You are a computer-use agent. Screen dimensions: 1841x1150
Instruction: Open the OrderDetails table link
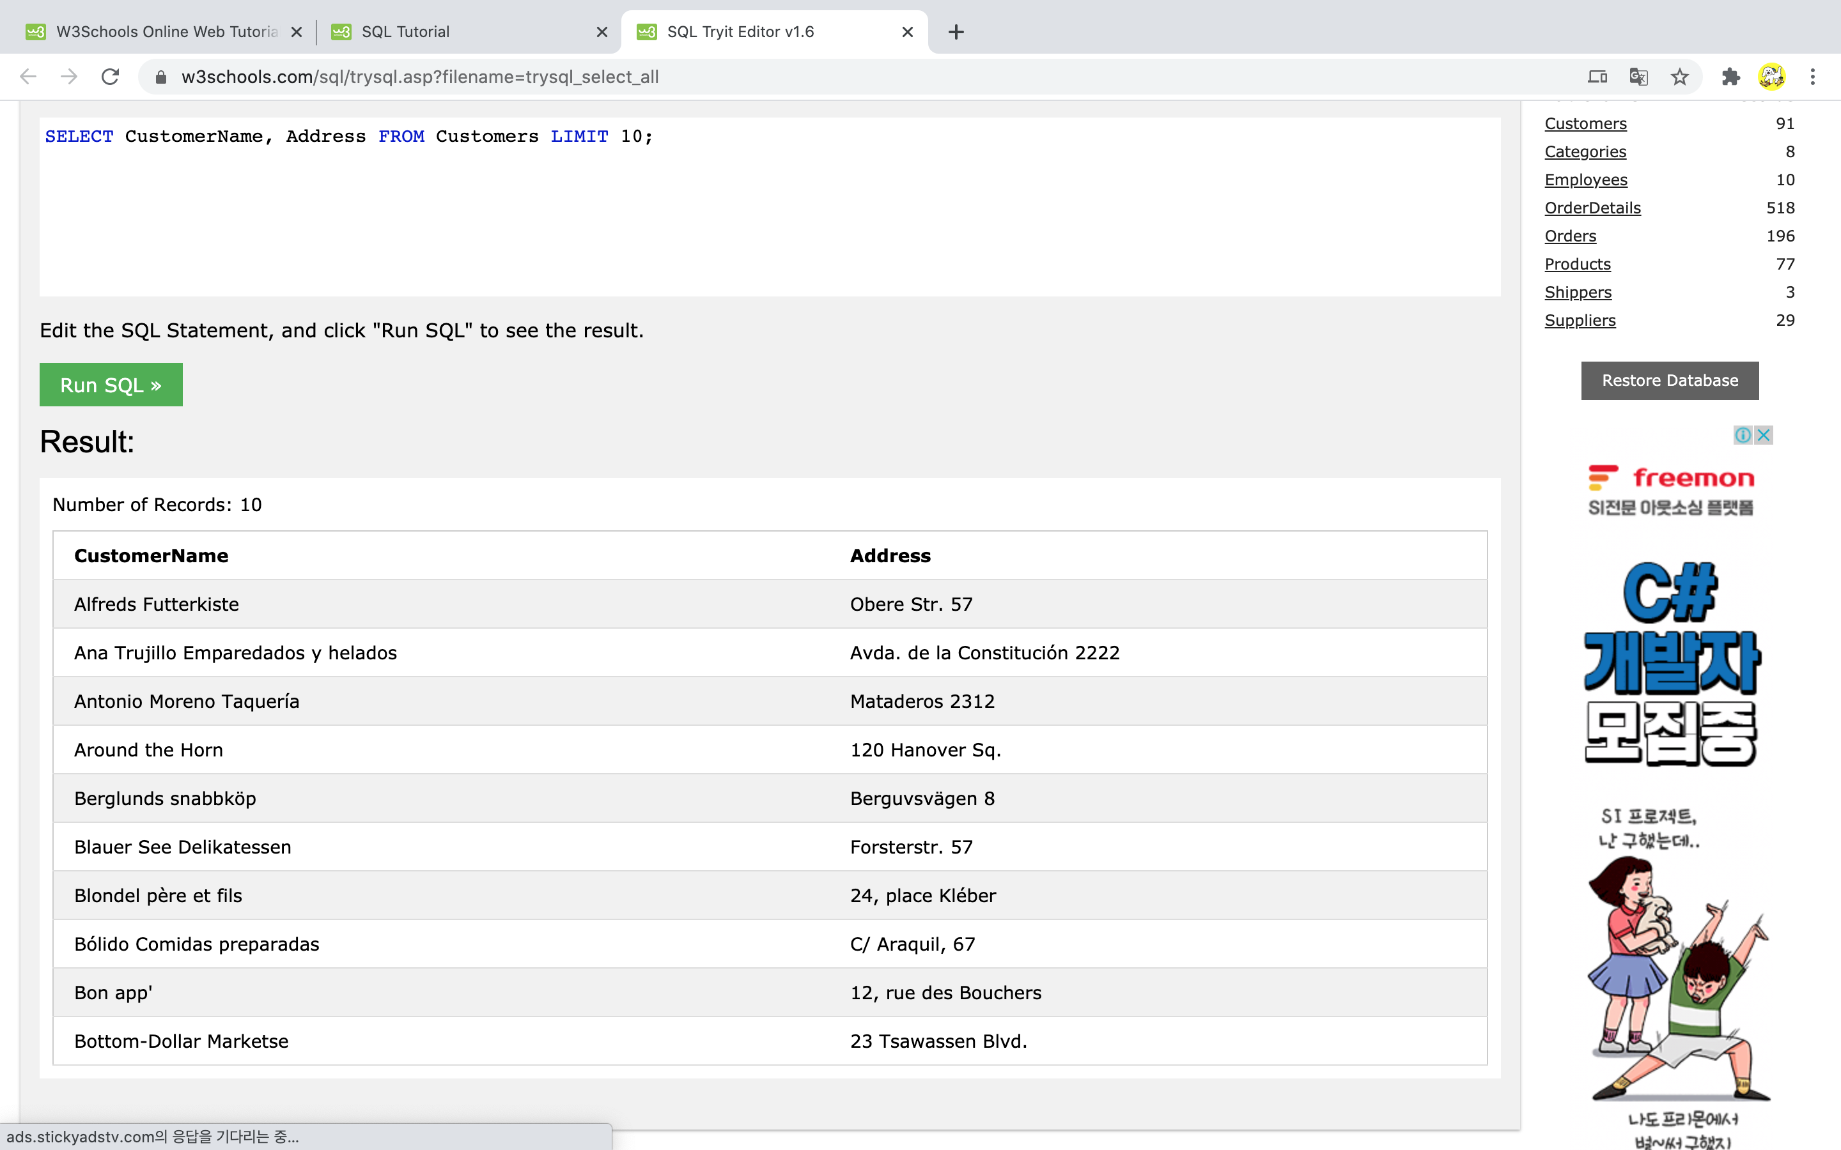click(x=1592, y=208)
